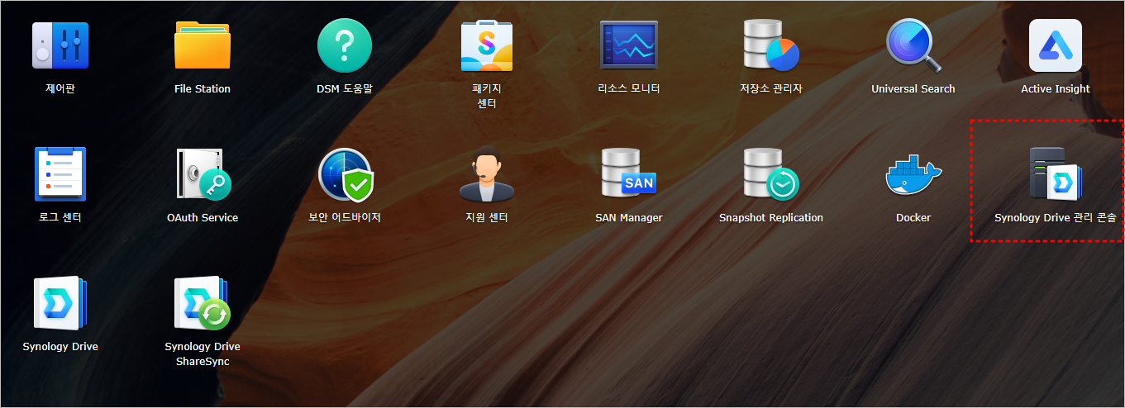Click the Snapshot Replication label

coord(771,218)
